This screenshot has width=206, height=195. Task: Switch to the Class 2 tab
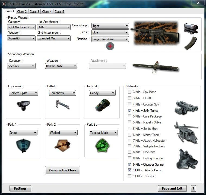pos(22,12)
